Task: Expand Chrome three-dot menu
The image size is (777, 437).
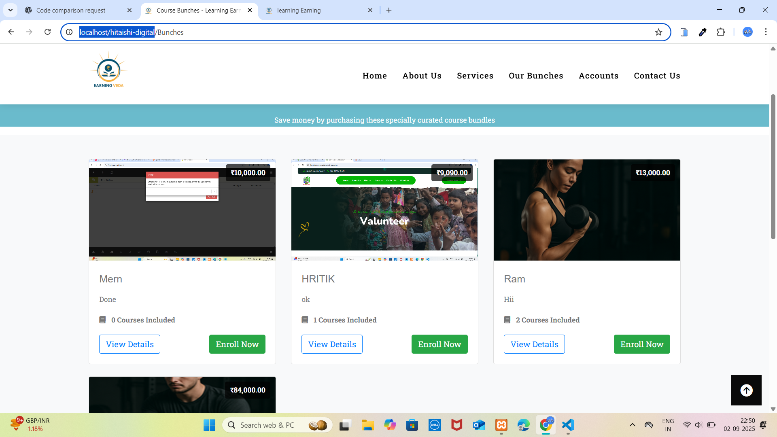Action: pyautogui.click(x=766, y=32)
